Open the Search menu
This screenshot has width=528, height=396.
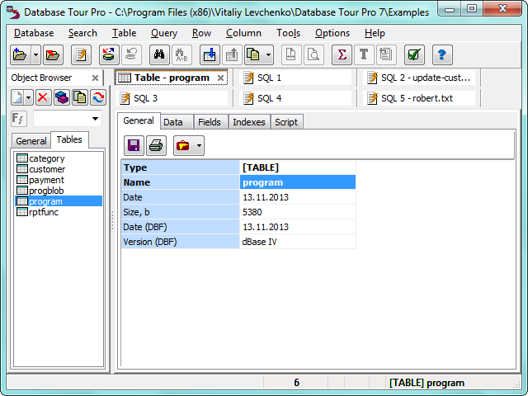pos(82,33)
